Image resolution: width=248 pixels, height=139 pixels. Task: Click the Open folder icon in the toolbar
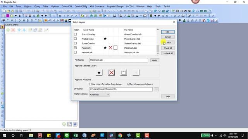click(x=8, y=11)
